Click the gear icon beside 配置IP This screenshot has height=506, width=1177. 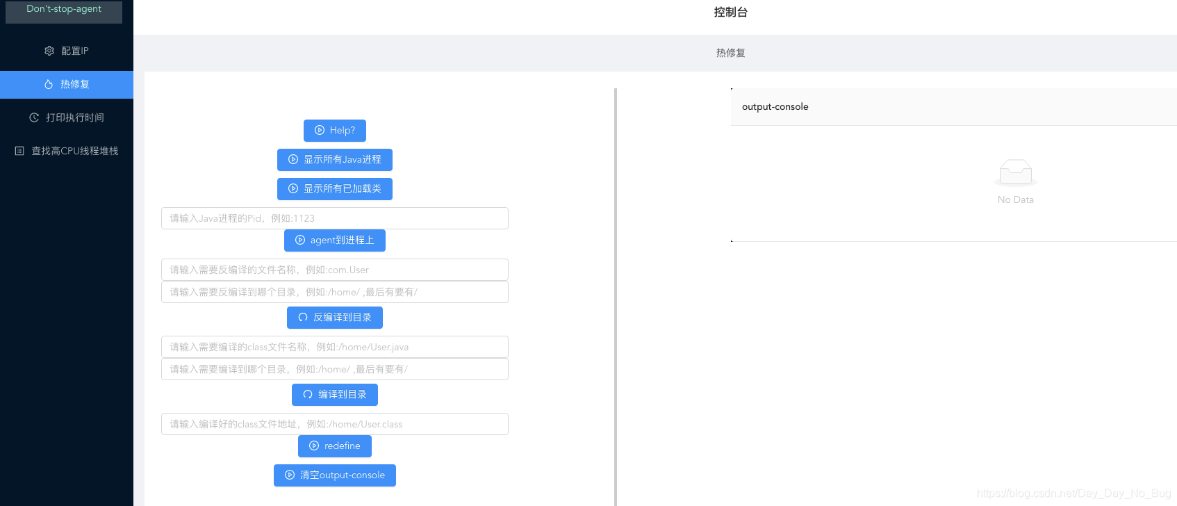[x=49, y=51]
